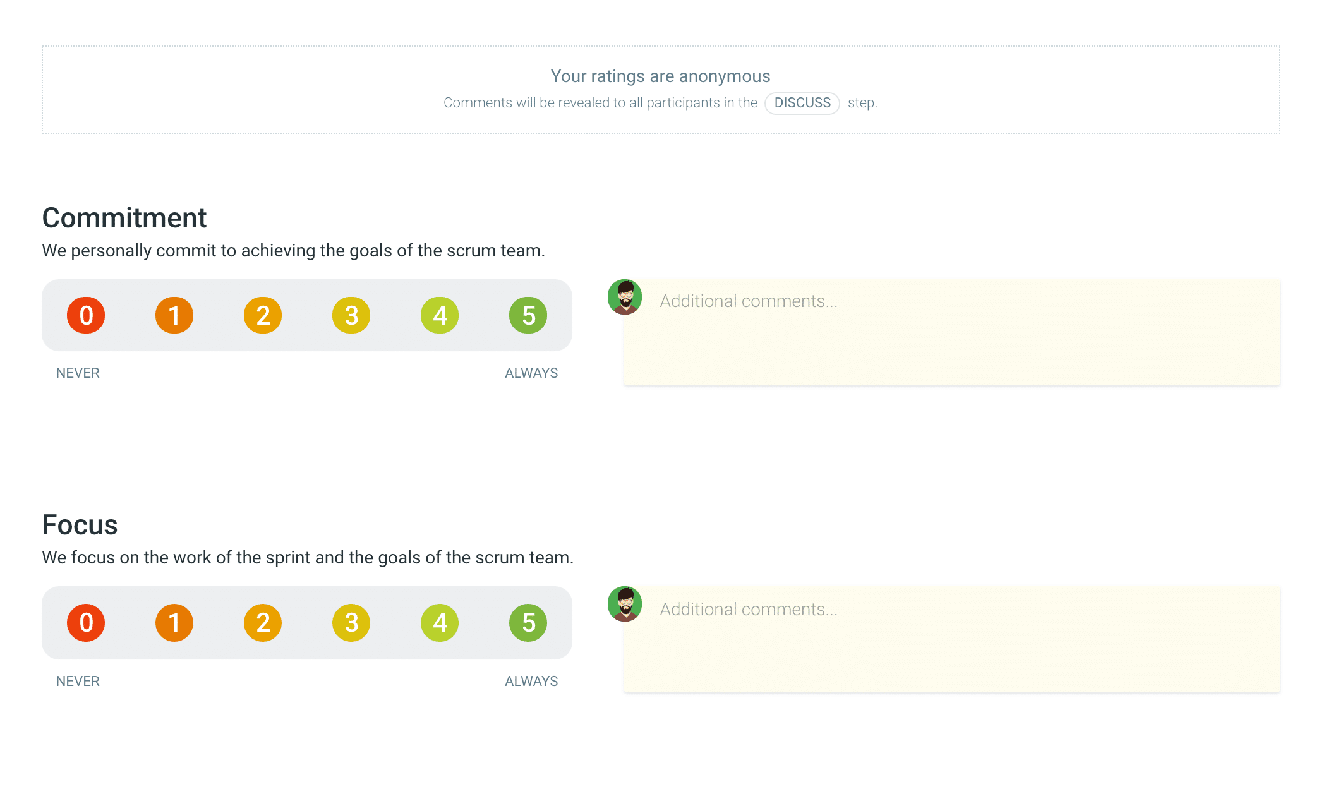Rate Commitment as 0
Image resolution: width=1333 pixels, height=794 pixels.
coord(86,315)
